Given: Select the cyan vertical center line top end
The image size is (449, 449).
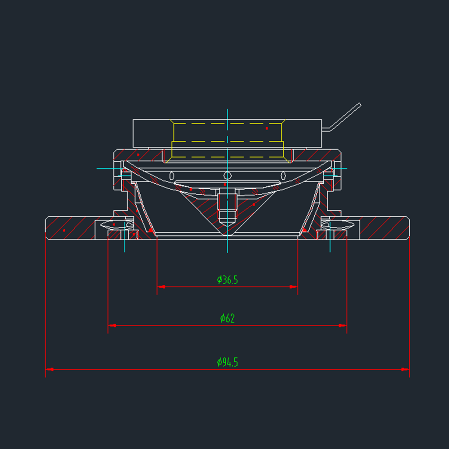Looking at the screenshot, I should click(x=227, y=111).
